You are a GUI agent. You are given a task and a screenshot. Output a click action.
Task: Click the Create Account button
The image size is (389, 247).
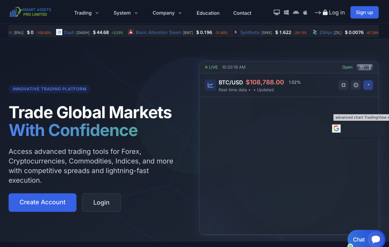(43, 203)
